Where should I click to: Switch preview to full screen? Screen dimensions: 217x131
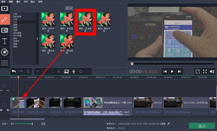tap(205, 72)
